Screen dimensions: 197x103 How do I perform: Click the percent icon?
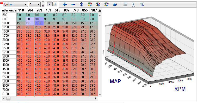[142, 4]
